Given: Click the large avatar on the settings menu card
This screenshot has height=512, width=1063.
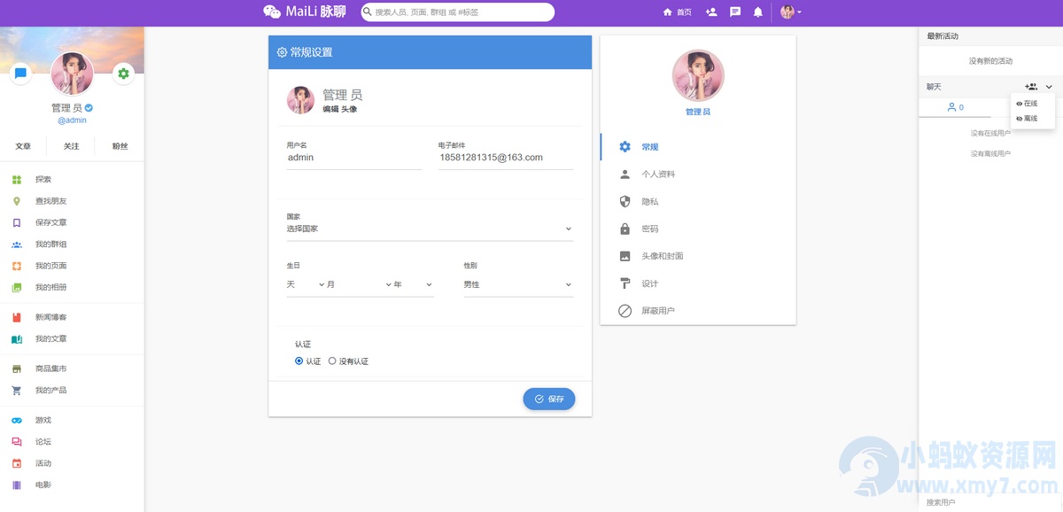Looking at the screenshot, I should (x=698, y=75).
